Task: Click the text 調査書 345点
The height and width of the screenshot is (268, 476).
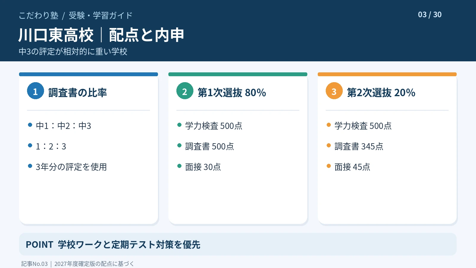Action: click(x=359, y=146)
